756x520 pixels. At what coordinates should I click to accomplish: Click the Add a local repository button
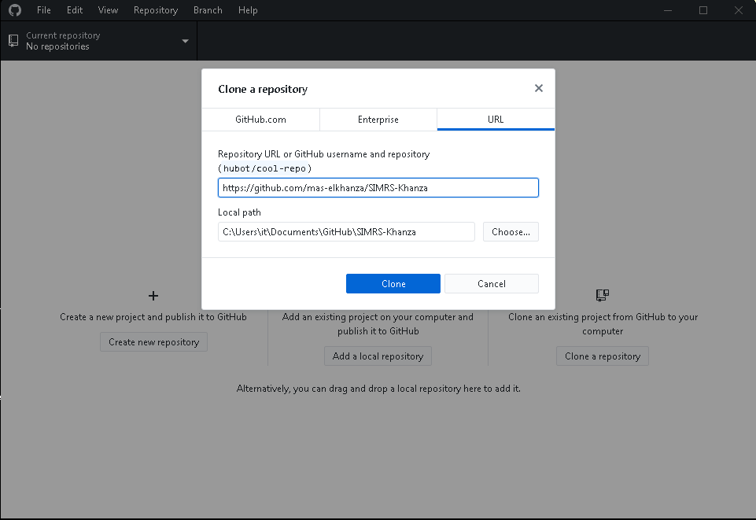tap(378, 356)
